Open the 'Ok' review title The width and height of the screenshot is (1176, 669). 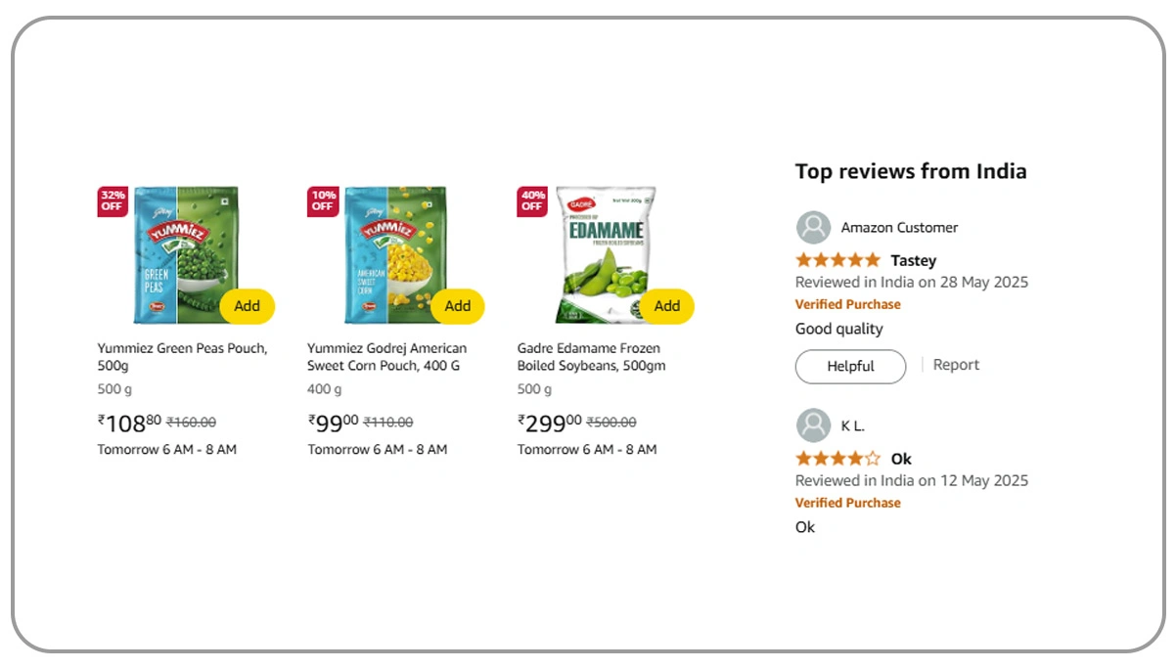pyautogui.click(x=901, y=458)
